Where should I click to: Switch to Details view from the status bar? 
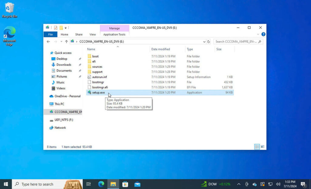tap(257, 147)
